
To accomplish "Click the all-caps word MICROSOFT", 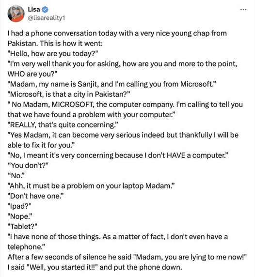I will click(73, 105).
